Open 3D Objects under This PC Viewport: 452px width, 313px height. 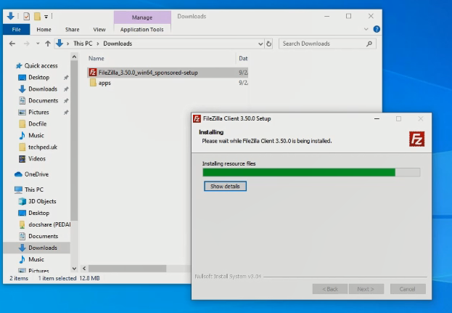(41, 201)
